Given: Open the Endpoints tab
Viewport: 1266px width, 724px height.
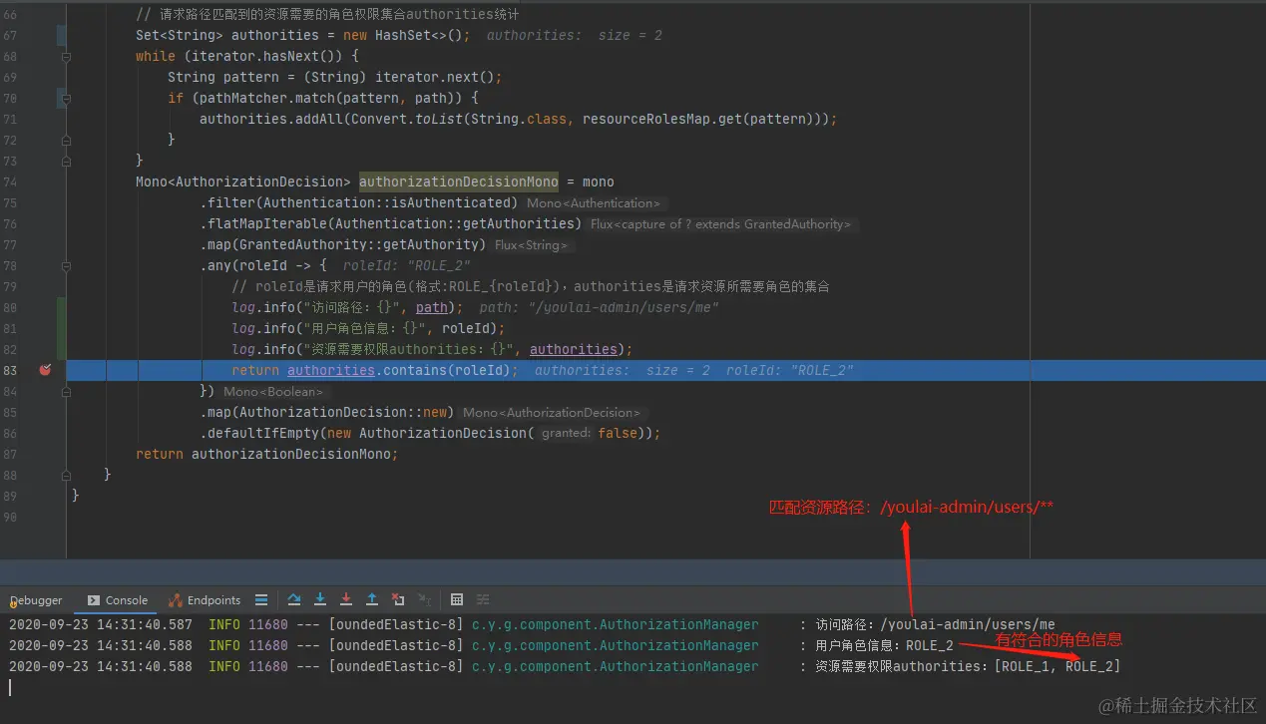Looking at the screenshot, I should (x=205, y=600).
